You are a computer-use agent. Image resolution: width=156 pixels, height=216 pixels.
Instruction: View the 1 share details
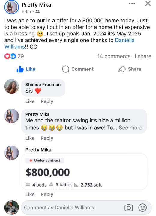coord(142,56)
